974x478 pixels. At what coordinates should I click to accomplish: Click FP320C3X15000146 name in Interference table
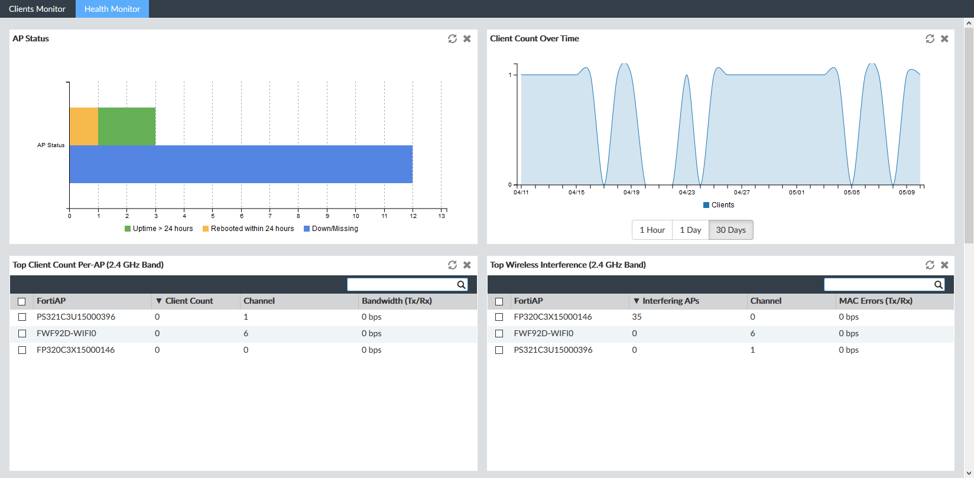tap(553, 317)
